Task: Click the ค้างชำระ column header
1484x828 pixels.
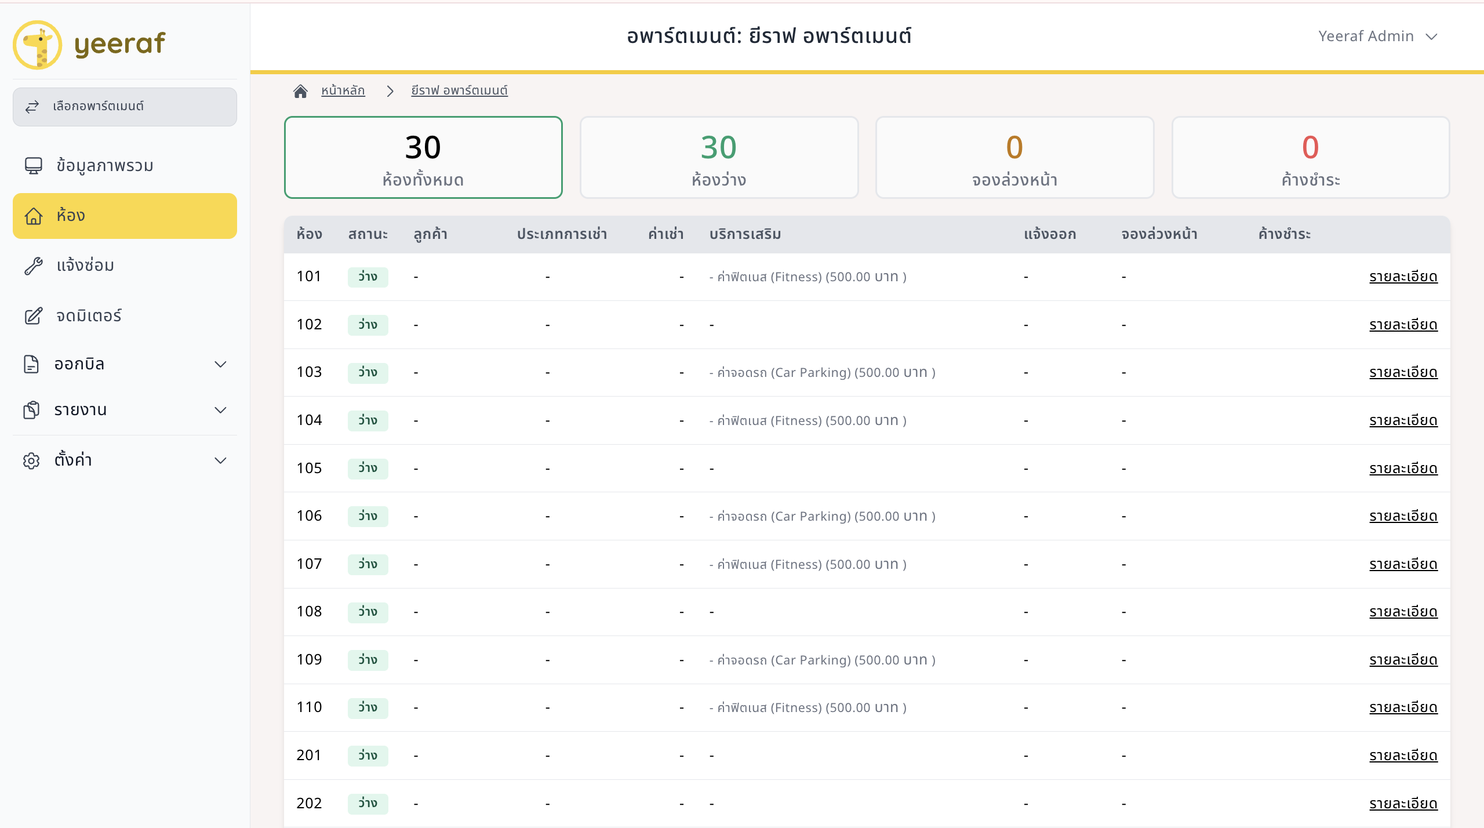Action: coord(1285,234)
